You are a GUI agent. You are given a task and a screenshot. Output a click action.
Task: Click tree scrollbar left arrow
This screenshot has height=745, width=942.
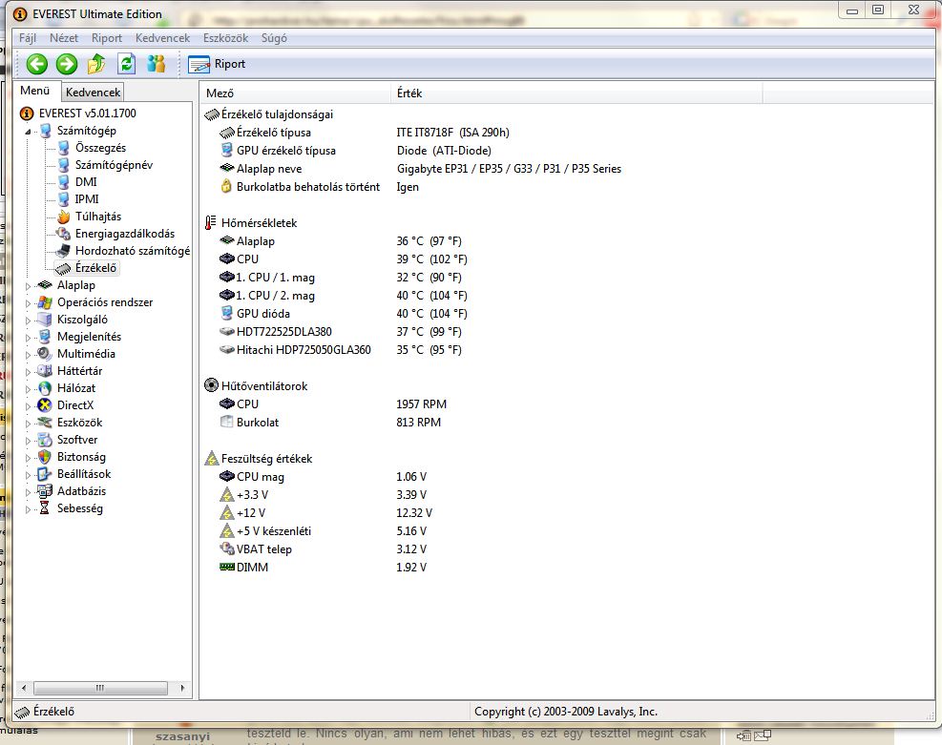pos(24,688)
